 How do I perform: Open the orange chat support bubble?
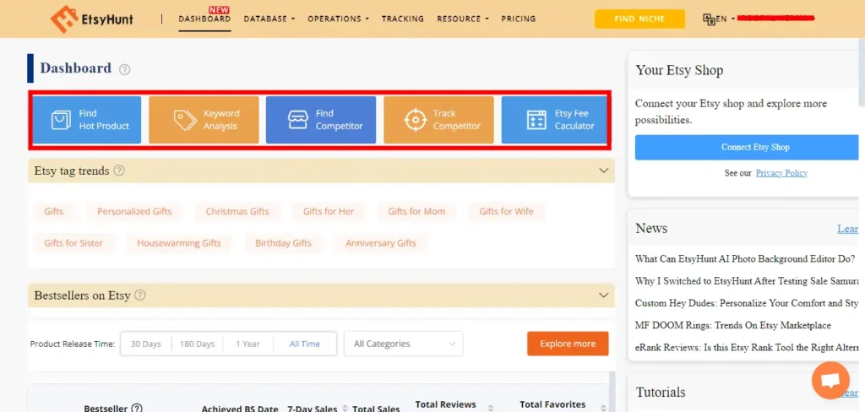click(831, 381)
